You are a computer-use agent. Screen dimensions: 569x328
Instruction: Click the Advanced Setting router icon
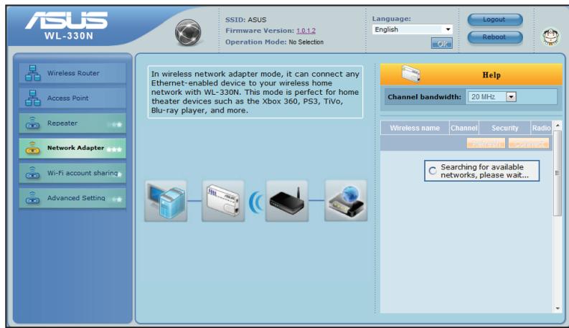click(33, 198)
